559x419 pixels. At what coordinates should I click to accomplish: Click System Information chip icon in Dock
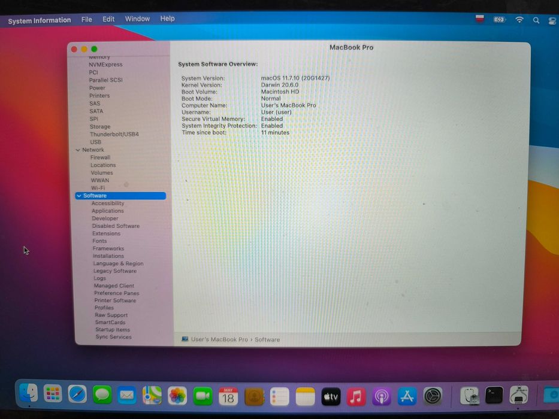519,394
